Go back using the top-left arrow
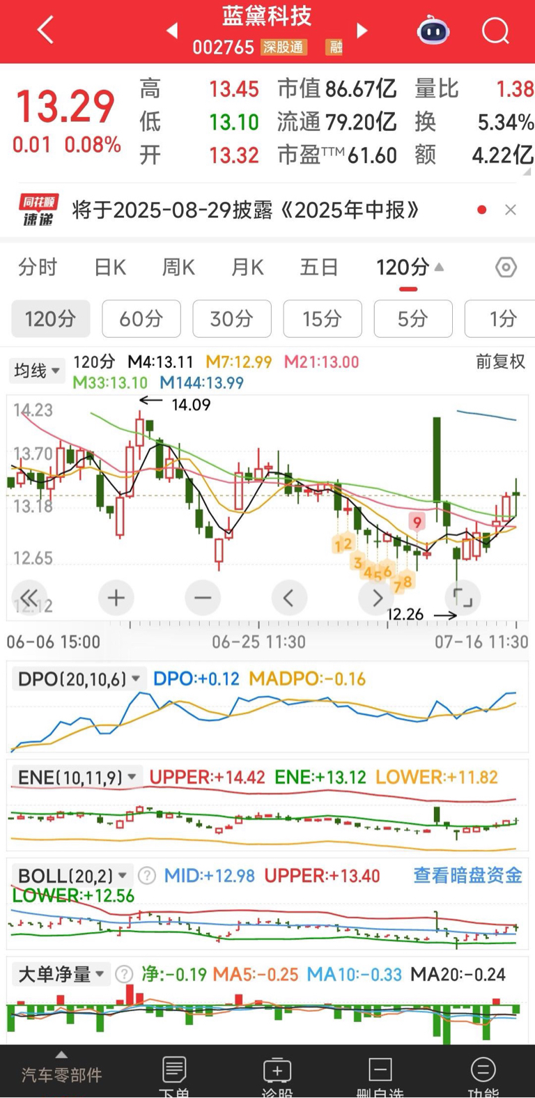The height and width of the screenshot is (1098, 535). tap(46, 31)
